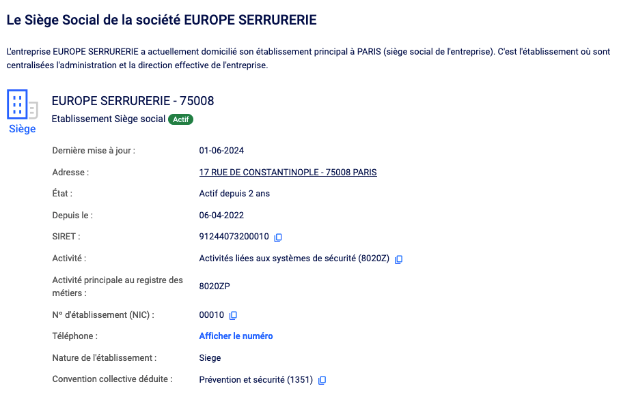Copy the Prévention et sécurité convention via its icon
The image size is (621, 397).
[322, 380]
